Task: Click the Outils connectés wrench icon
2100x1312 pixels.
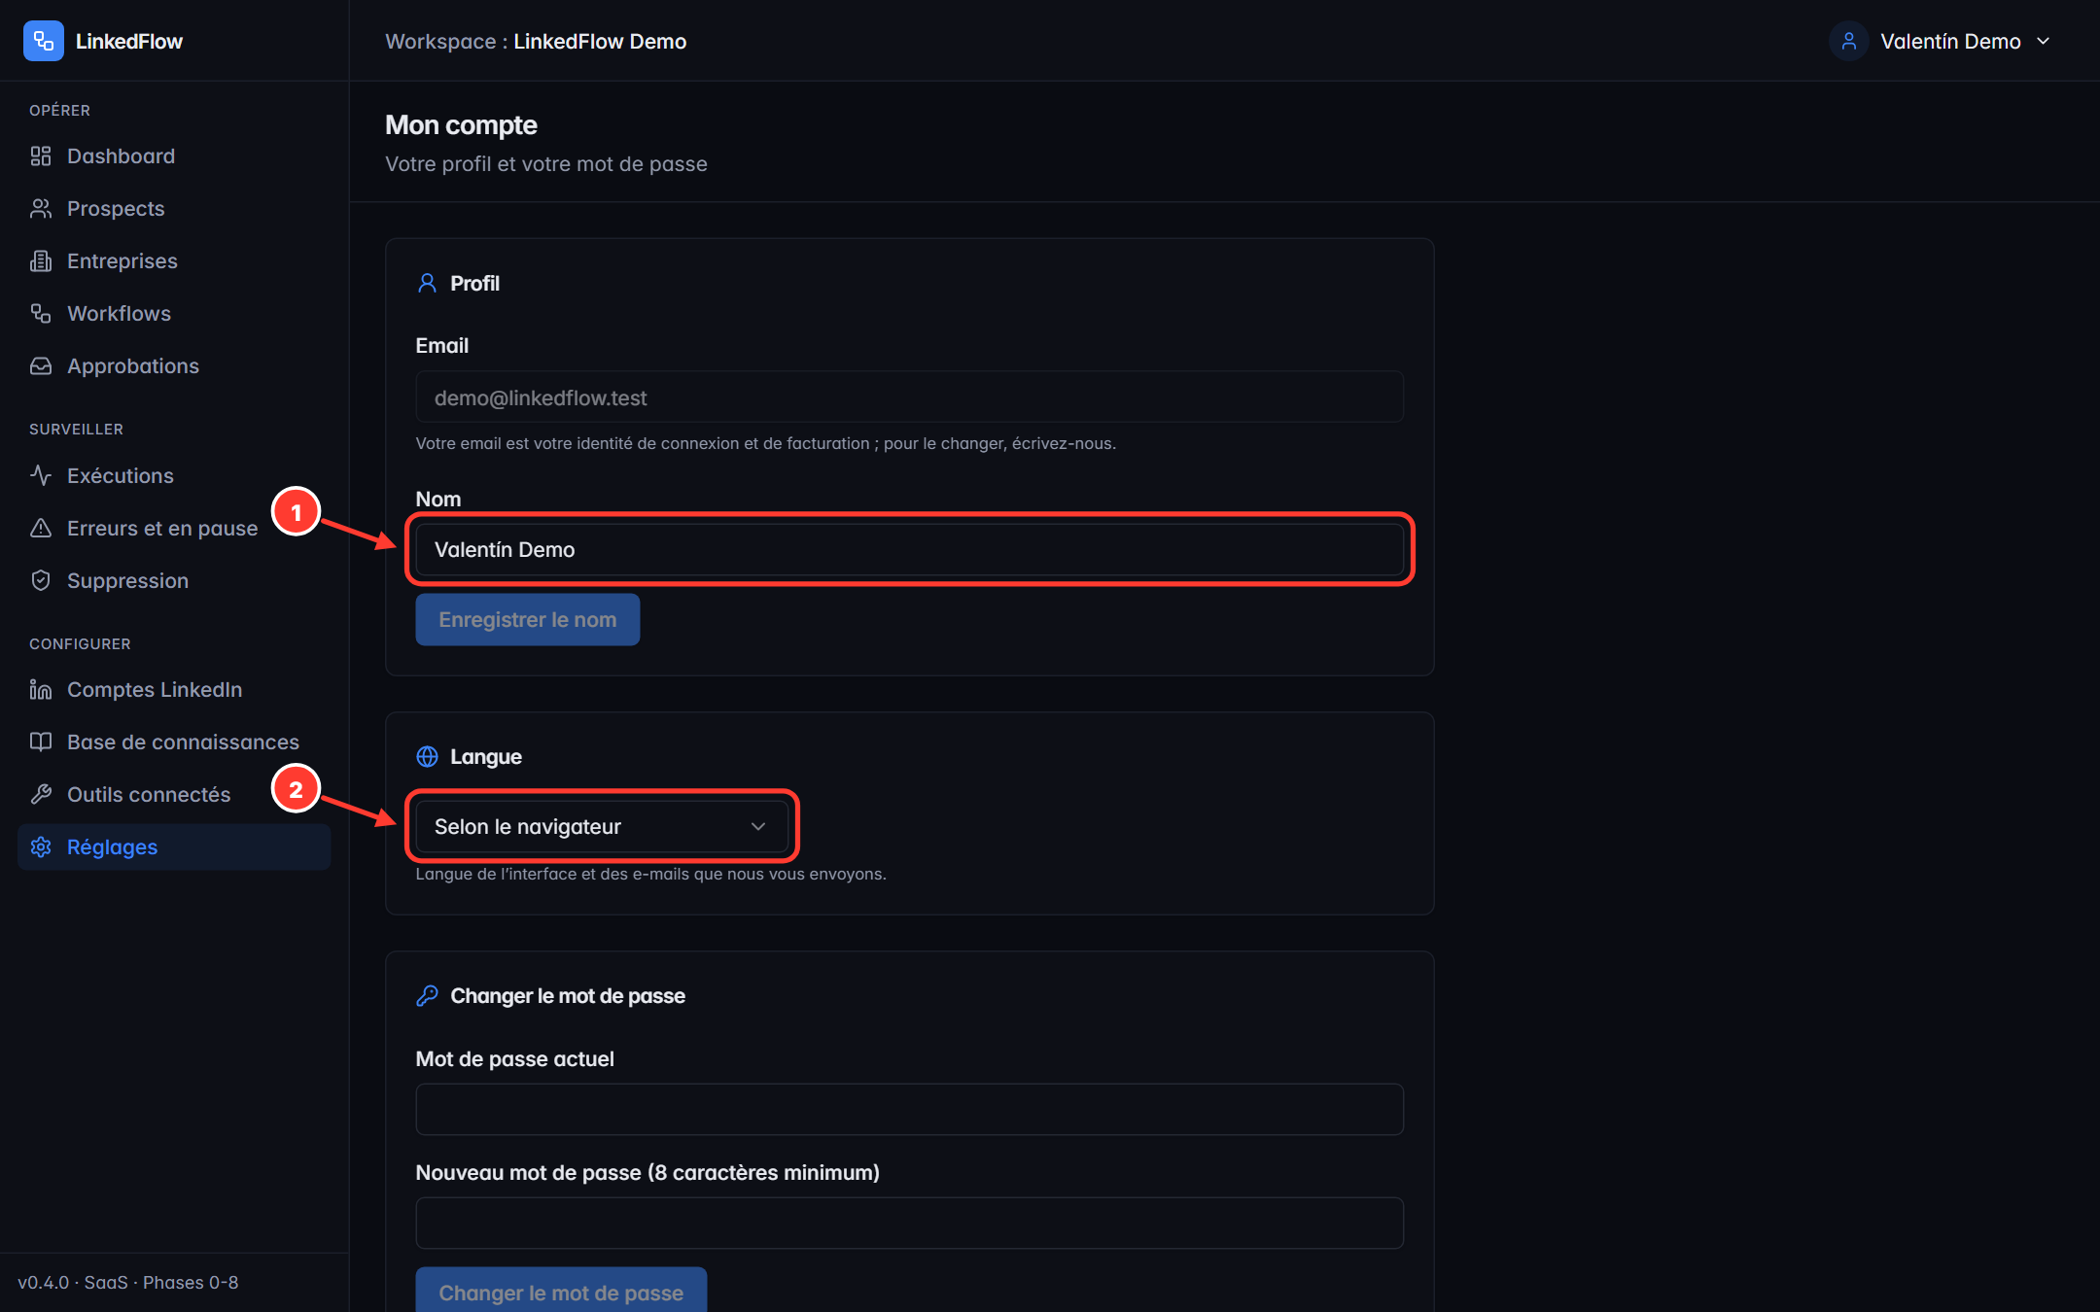Action: (x=41, y=795)
